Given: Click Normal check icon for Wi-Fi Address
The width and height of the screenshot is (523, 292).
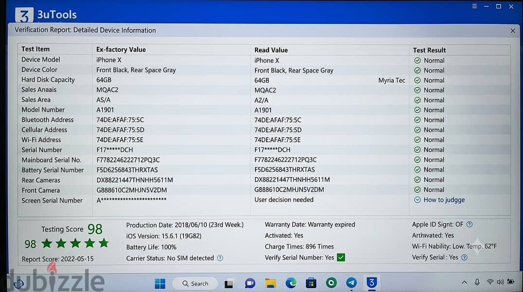Looking at the screenshot, I should pyautogui.click(x=417, y=140).
